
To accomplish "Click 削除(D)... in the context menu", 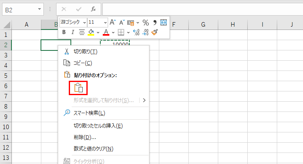I will tap(85, 137).
